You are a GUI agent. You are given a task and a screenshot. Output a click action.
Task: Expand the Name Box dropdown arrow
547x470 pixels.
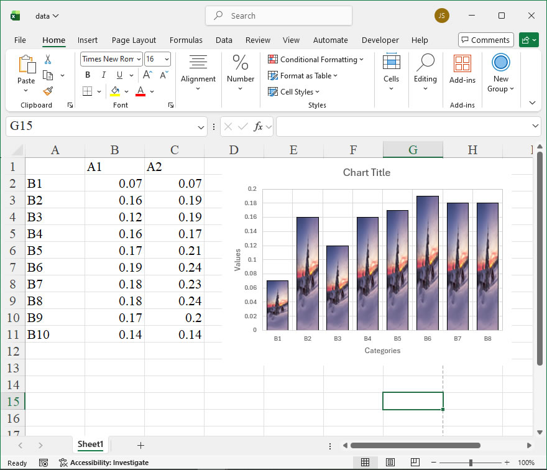(201, 127)
